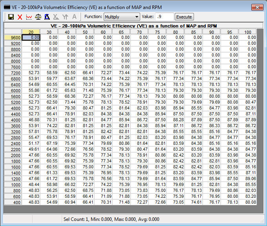
Task: Select the 20 kPa column header
Action: click(x=31, y=32)
